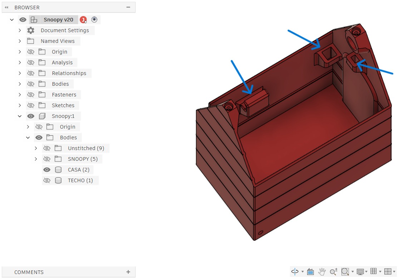This screenshot has height=279, width=414.
Task: Expand the Unstitched (9) folder
Action: coord(36,148)
